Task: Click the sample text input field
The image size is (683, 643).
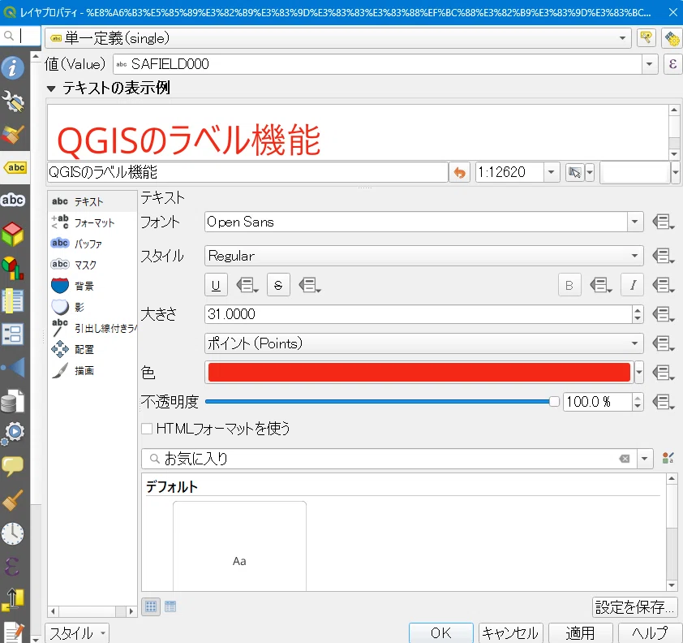Action: [247, 172]
